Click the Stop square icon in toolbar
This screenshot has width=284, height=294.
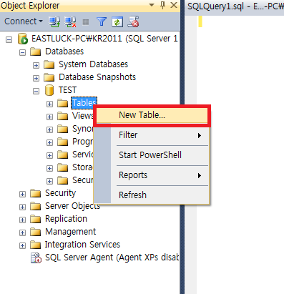[x=86, y=22]
